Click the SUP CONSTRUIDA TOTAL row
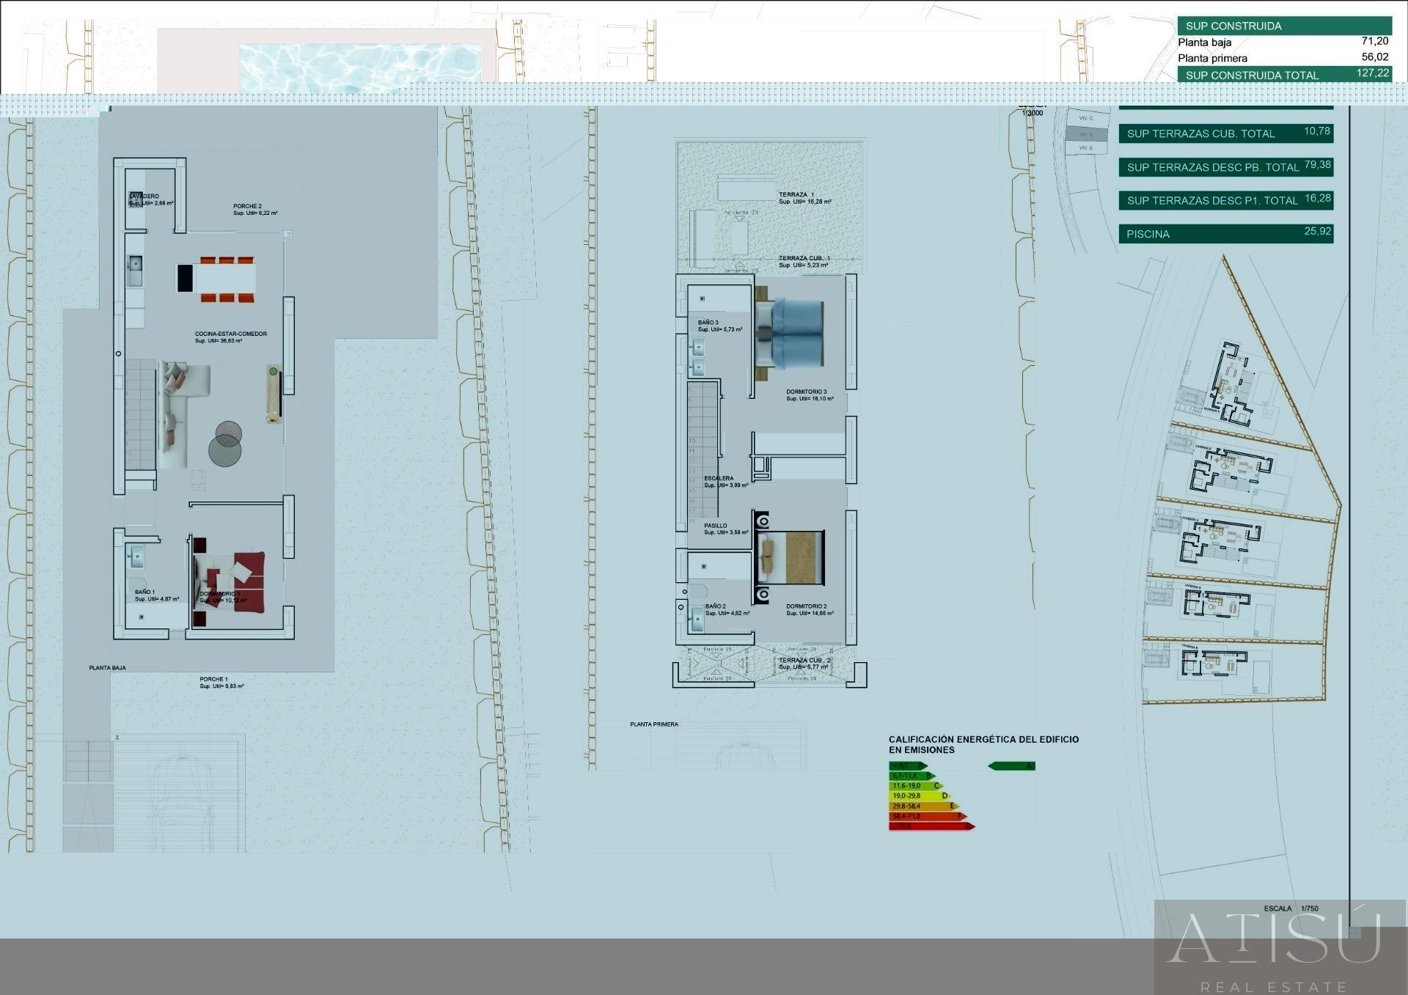Image resolution: width=1408 pixels, height=995 pixels. pos(1284,74)
